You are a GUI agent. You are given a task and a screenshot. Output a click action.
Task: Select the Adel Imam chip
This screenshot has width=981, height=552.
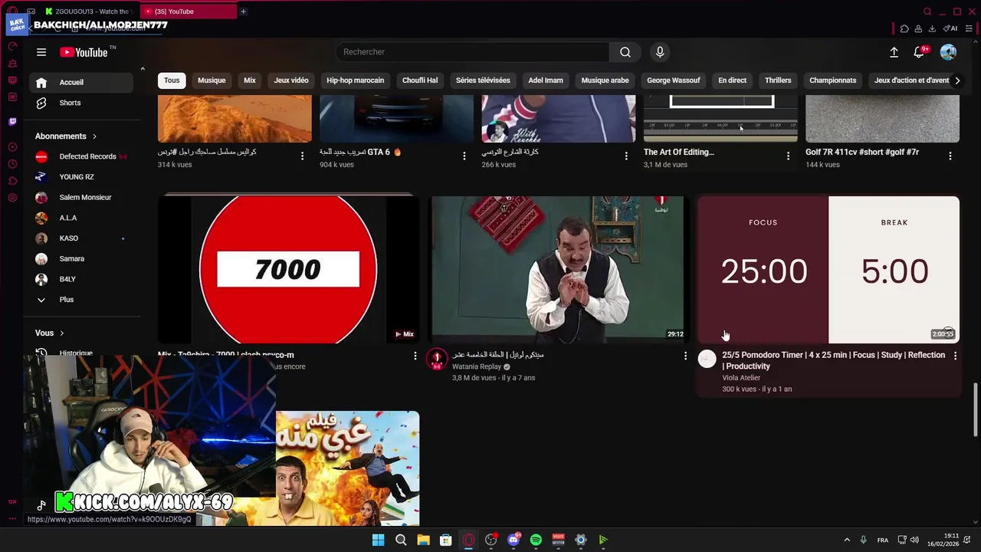point(546,80)
